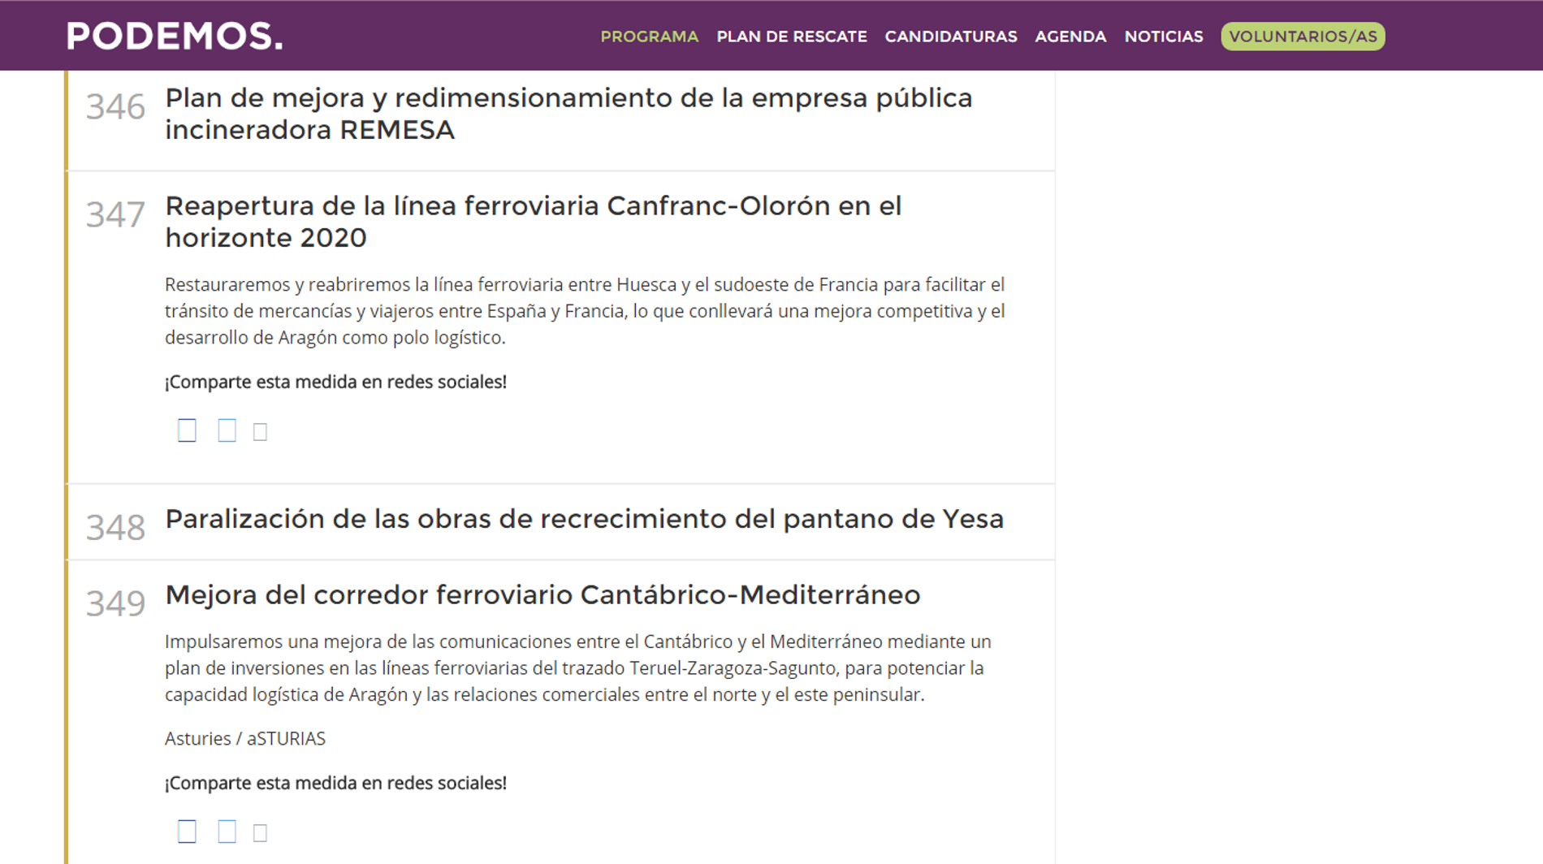1543x864 pixels.
Task: Click the number 348 beside Yesa measure
Action: [x=115, y=528]
